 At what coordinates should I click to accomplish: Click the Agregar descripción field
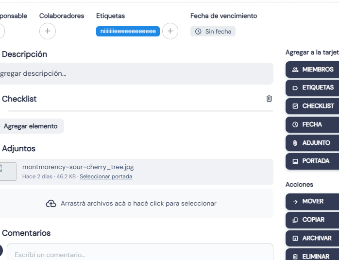click(136, 73)
